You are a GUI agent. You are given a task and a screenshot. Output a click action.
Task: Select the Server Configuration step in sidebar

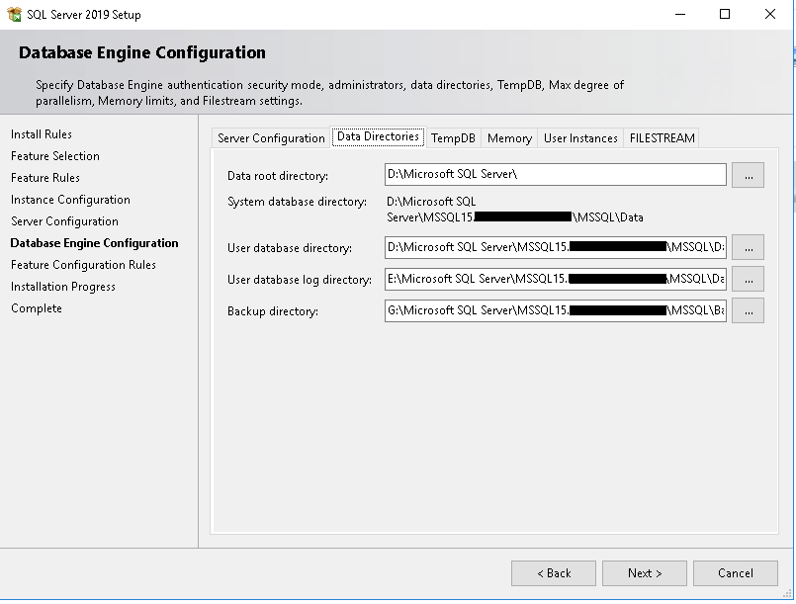coord(64,221)
